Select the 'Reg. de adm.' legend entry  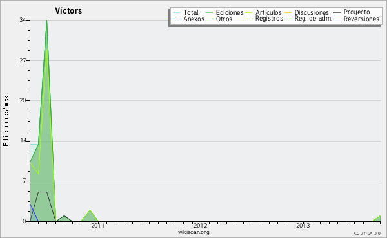313,19
